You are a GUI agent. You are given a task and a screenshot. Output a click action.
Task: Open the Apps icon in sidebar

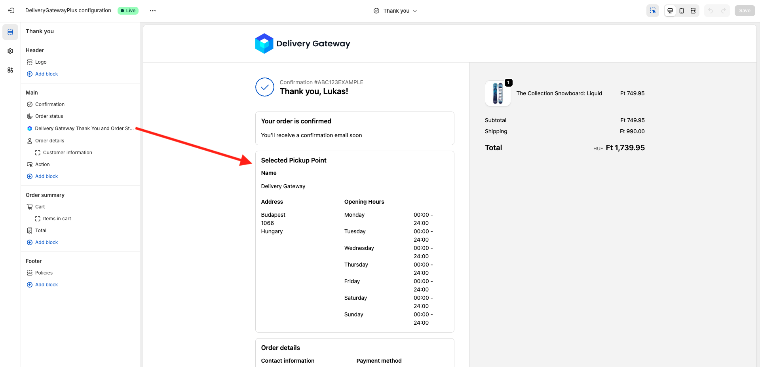(10, 70)
